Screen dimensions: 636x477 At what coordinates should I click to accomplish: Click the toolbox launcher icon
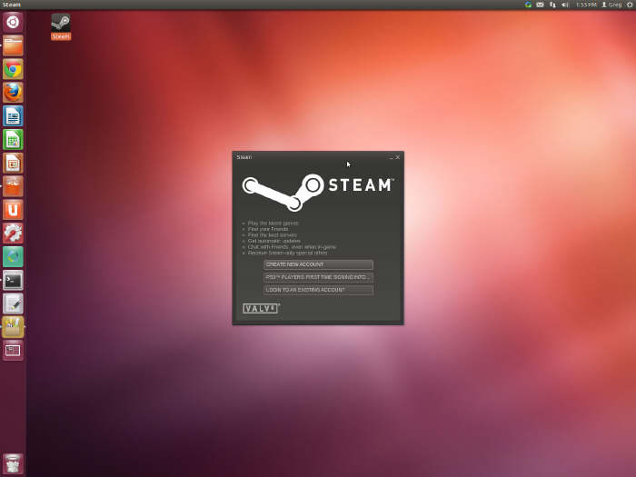[x=13, y=327]
